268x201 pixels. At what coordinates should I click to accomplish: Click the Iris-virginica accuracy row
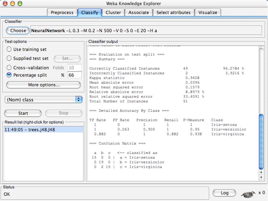tap(169, 134)
